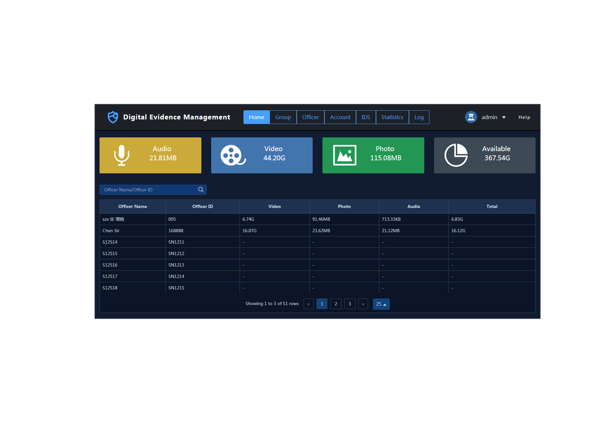
Task: Click the admin user avatar icon
Action: click(x=471, y=117)
